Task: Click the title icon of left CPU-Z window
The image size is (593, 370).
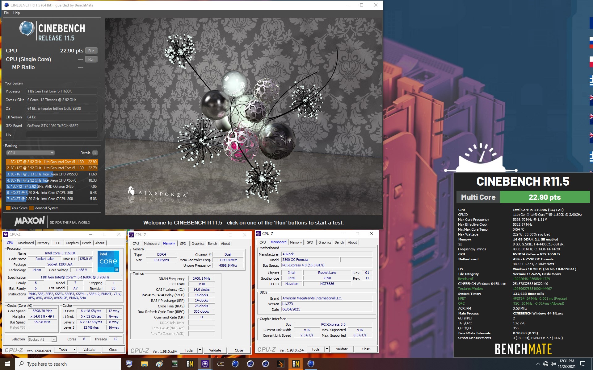Action: coord(6,234)
